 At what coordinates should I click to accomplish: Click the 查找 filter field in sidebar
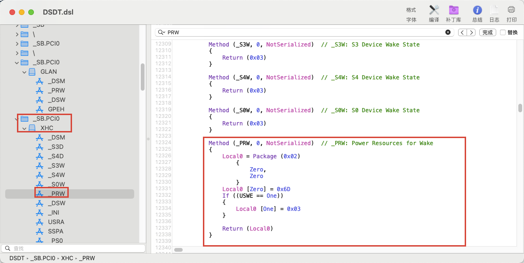tap(73, 248)
